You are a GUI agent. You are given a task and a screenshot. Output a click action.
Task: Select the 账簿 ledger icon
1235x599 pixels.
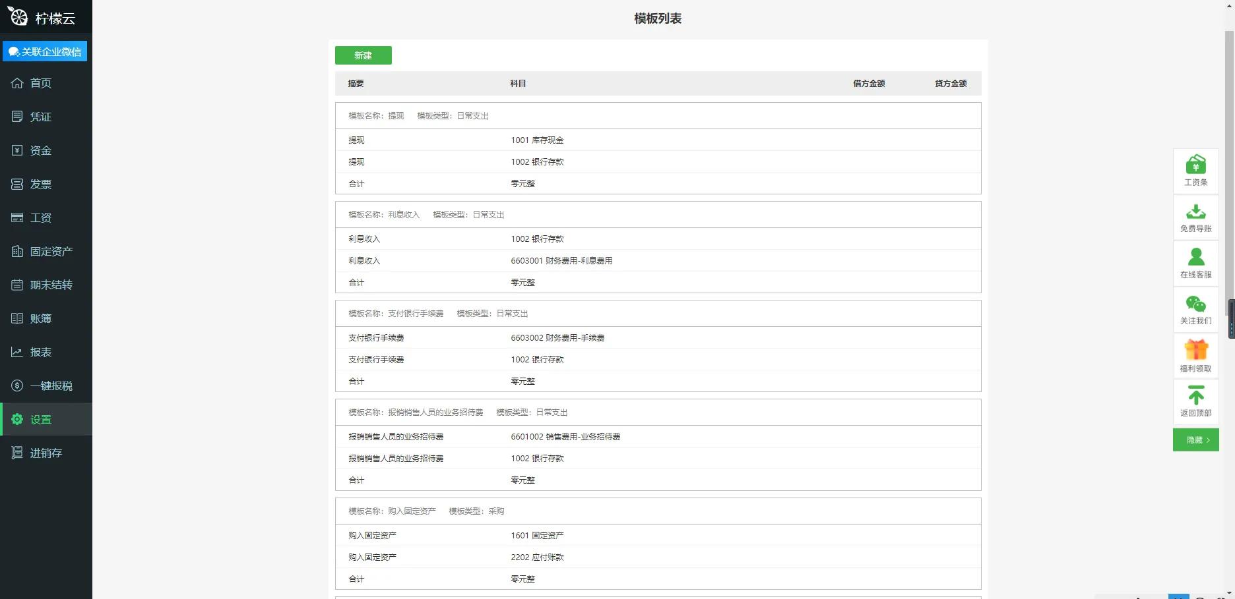[40, 318]
